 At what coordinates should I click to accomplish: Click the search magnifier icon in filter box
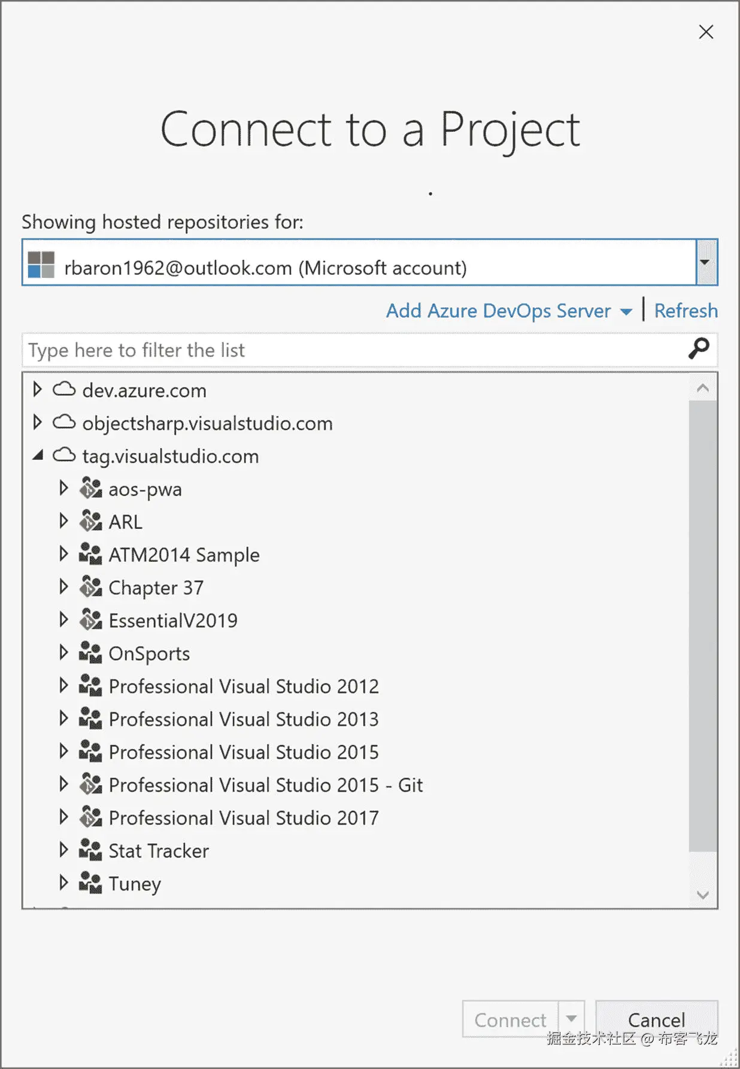tap(698, 349)
